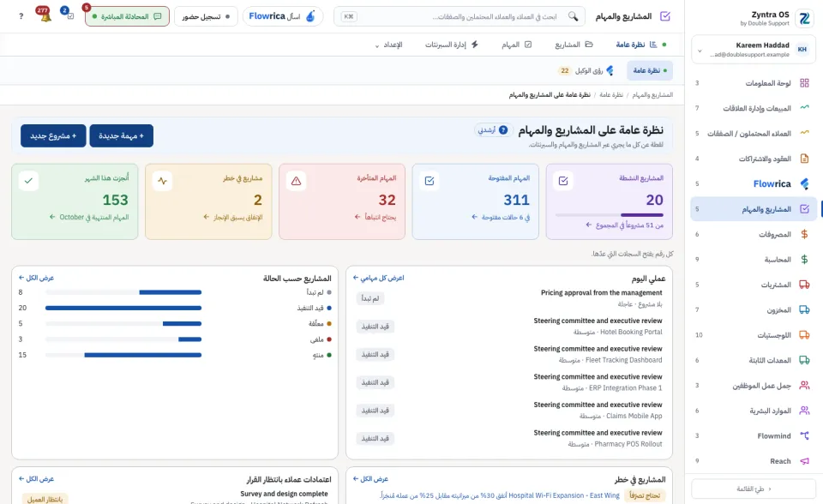Open the Reach megaphone sidebar icon
This screenshot has width=823, height=504.
(804, 461)
